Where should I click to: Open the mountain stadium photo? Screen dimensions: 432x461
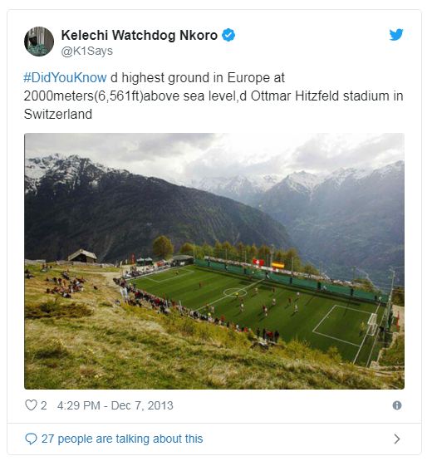214,261
